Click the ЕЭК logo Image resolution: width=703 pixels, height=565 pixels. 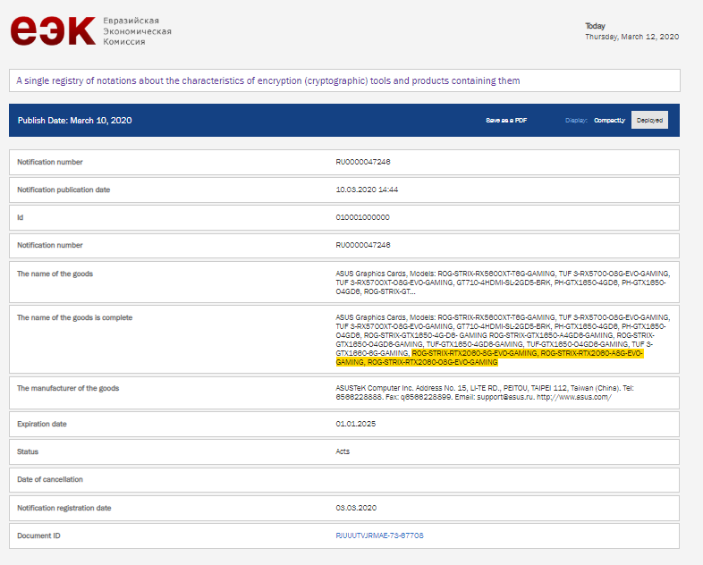point(53,31)
